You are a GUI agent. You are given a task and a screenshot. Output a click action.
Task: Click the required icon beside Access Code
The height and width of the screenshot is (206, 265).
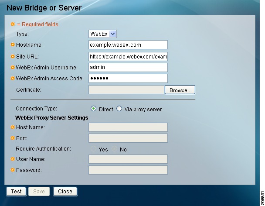pos(13,78)
